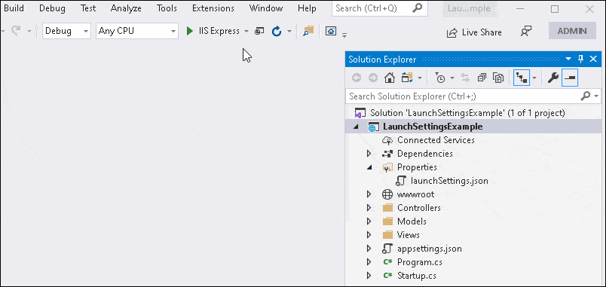Open the Find in Files folder icon

[308, 32]
